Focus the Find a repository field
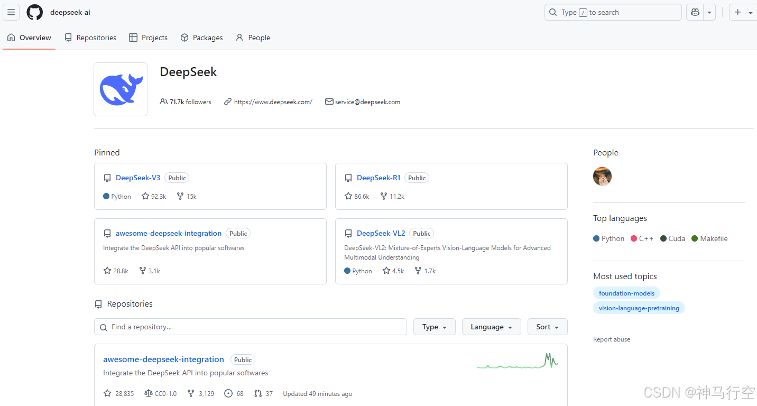Image resolution: width=757 pixels, height=406 pixels. [251, 327]
